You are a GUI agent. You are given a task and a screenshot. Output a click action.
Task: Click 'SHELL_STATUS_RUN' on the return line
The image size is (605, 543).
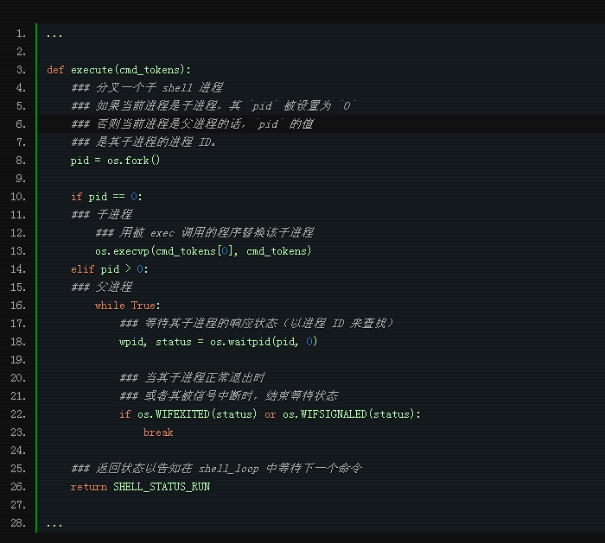tap(162, 487)
